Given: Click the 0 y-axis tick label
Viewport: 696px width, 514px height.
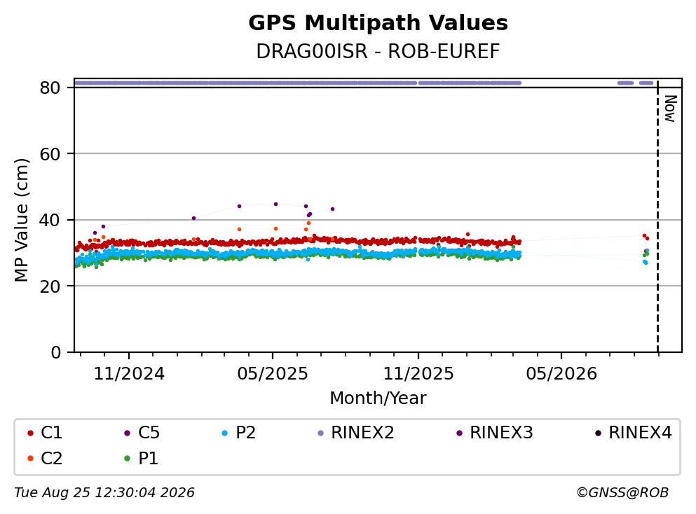Looking at the screenshot, I should click(55, 352).
